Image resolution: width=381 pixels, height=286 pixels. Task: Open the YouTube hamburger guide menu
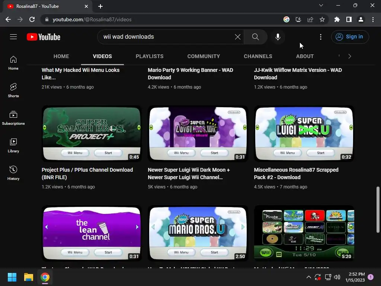(x=13, y=37)
